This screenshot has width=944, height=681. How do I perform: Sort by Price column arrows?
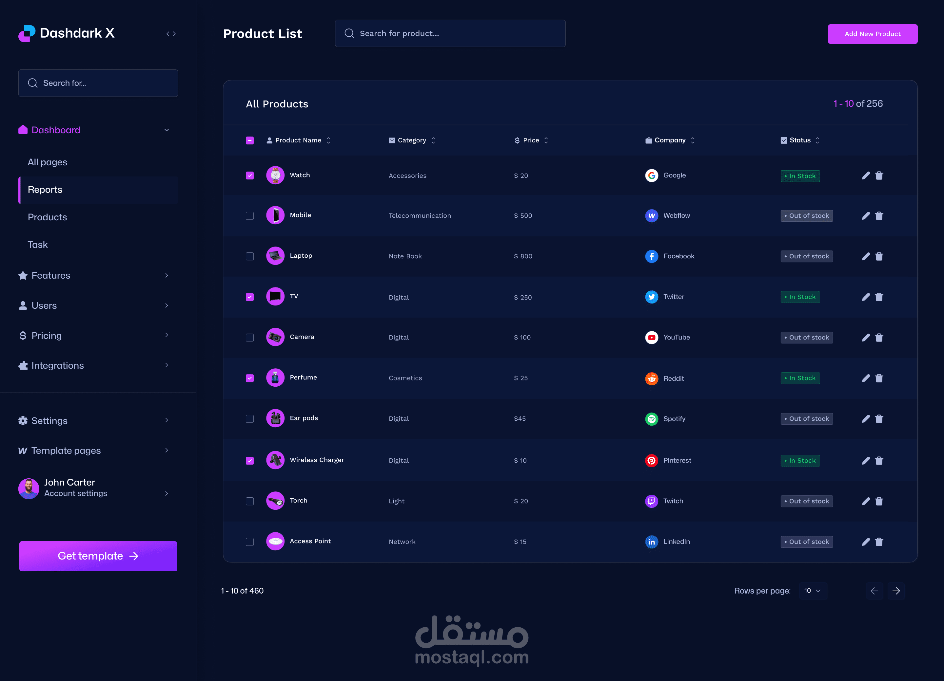click(546, 140)
